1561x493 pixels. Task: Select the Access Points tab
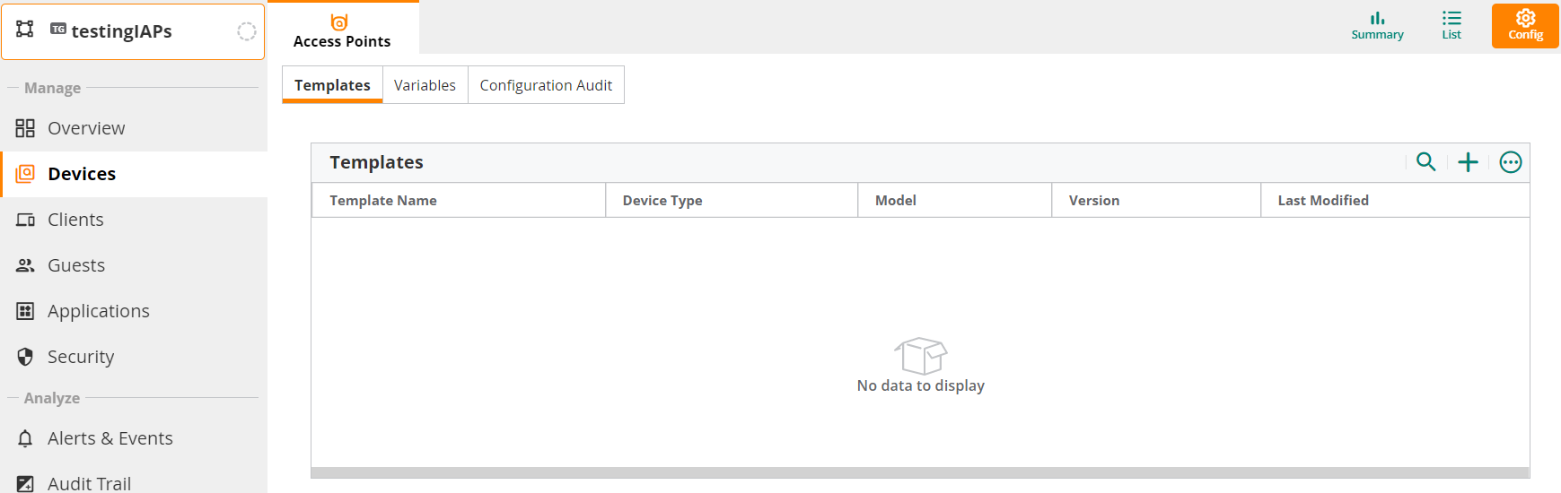342,30
